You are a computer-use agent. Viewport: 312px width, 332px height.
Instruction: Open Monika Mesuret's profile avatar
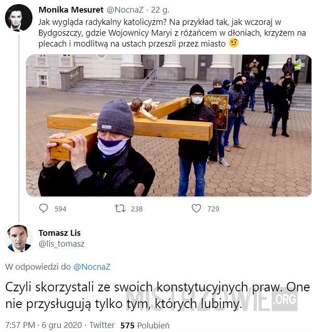tap(19, 18)
